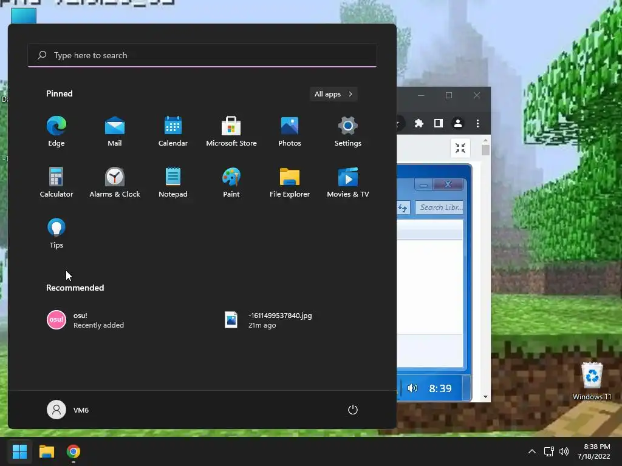The height and width of the screenshot is (466, 622).
Task: Open Chrome profile avatar
Action: 458,124
